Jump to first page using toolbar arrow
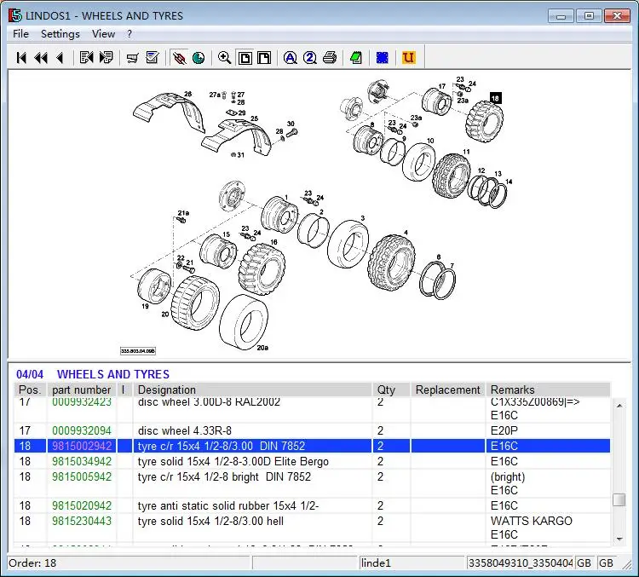The width and height of the screenshot is (639, 577). [x=21, y=58]
